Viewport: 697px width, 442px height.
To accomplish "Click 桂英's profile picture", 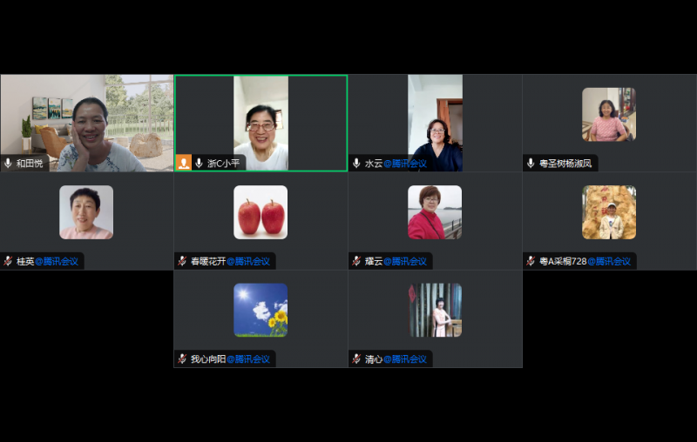I will coord(86,212).
